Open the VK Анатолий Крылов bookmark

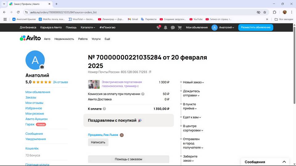(24, 19)
